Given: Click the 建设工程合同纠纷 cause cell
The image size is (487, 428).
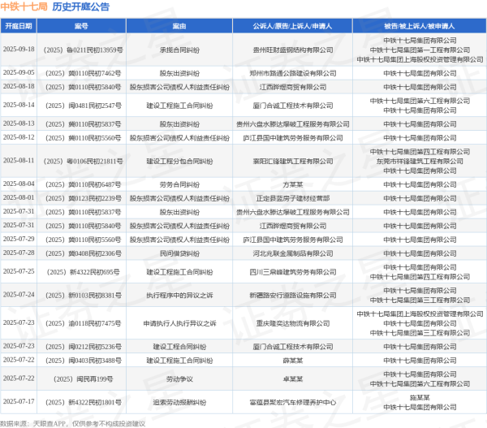Looking at the screenshot, I should click(179, 347).
